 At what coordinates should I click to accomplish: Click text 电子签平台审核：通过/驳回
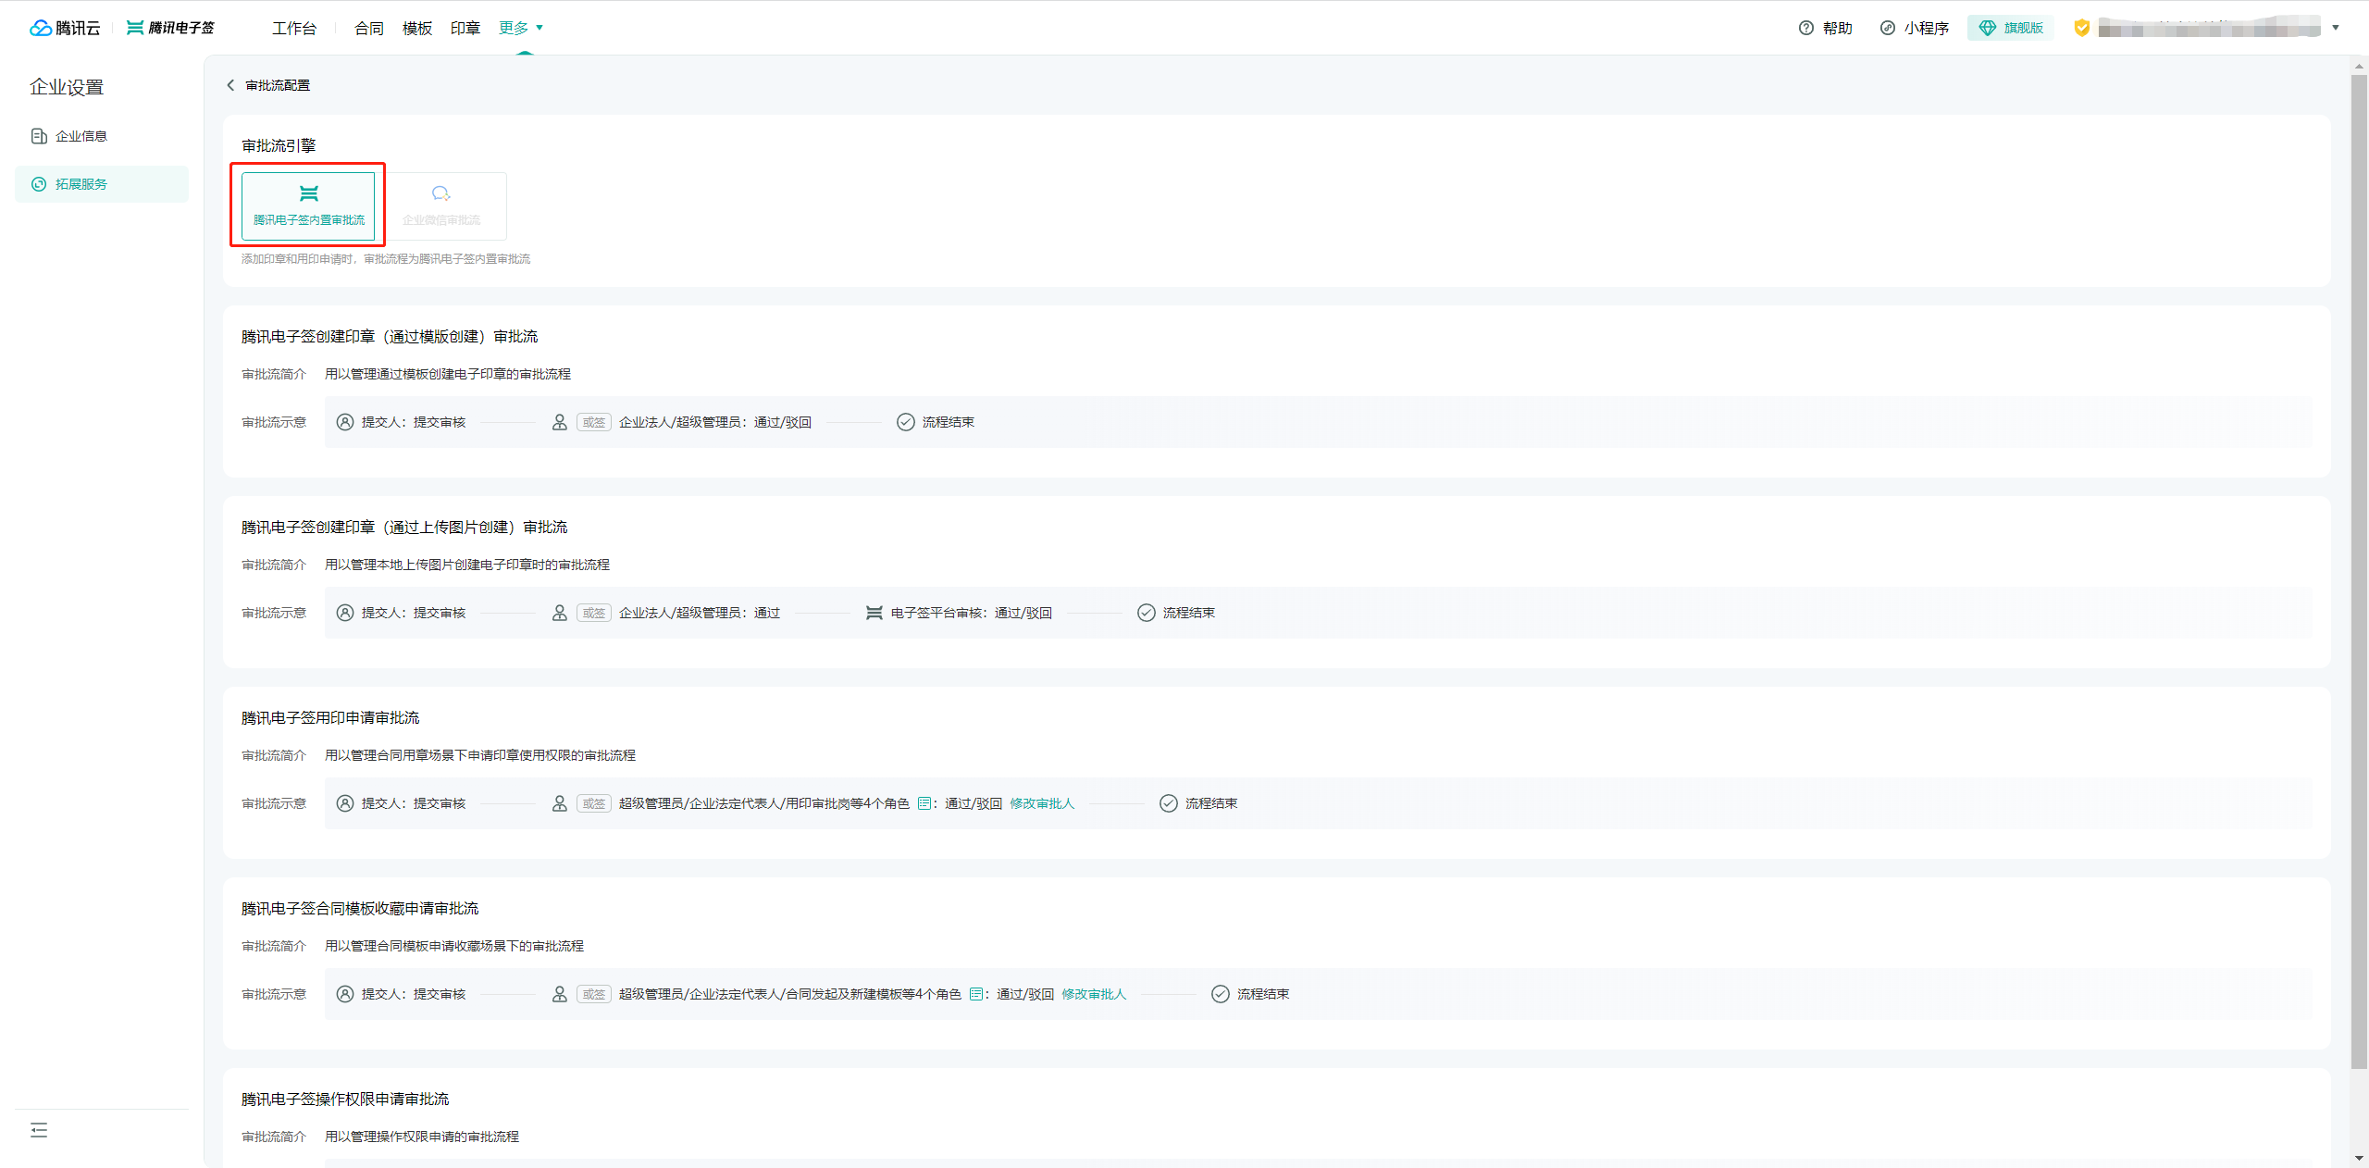(972, 613)
